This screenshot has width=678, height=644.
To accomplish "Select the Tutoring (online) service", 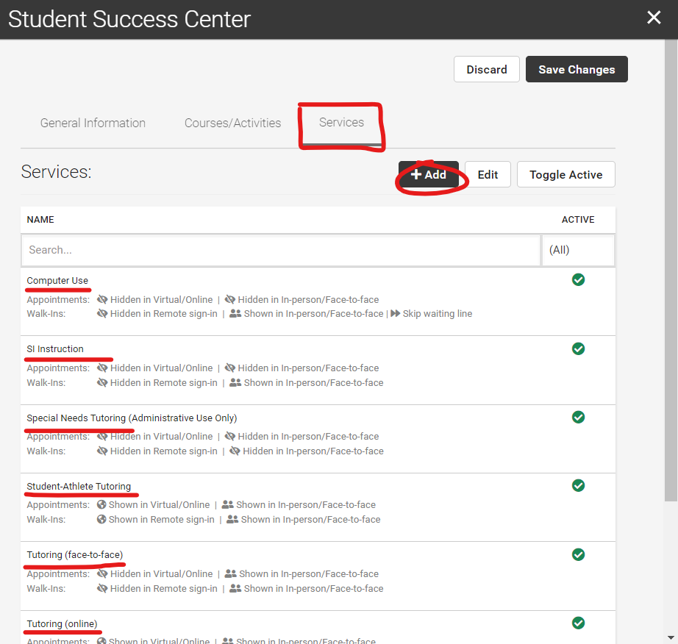I will click(62, 623).
